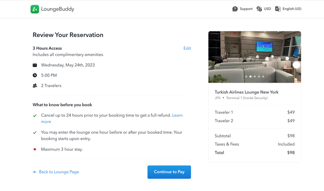Edit the 3 Hours Access reservation

coord(187,48)
